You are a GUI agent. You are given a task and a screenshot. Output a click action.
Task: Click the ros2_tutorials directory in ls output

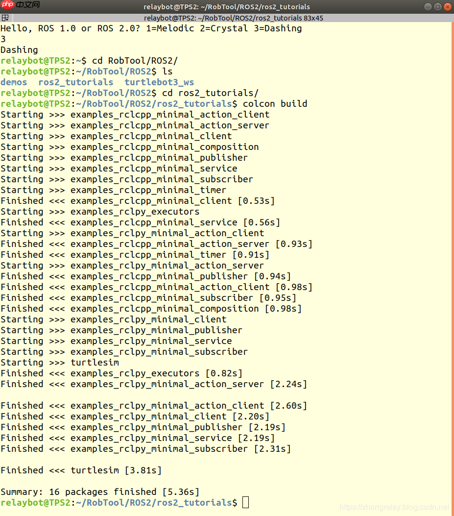[75, 82]
